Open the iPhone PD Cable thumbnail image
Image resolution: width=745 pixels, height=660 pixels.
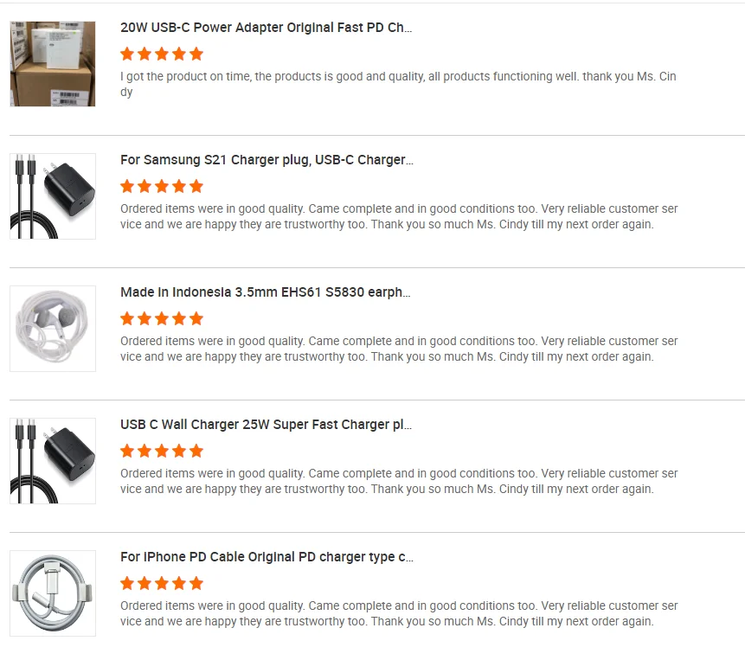tap(53, 593)
